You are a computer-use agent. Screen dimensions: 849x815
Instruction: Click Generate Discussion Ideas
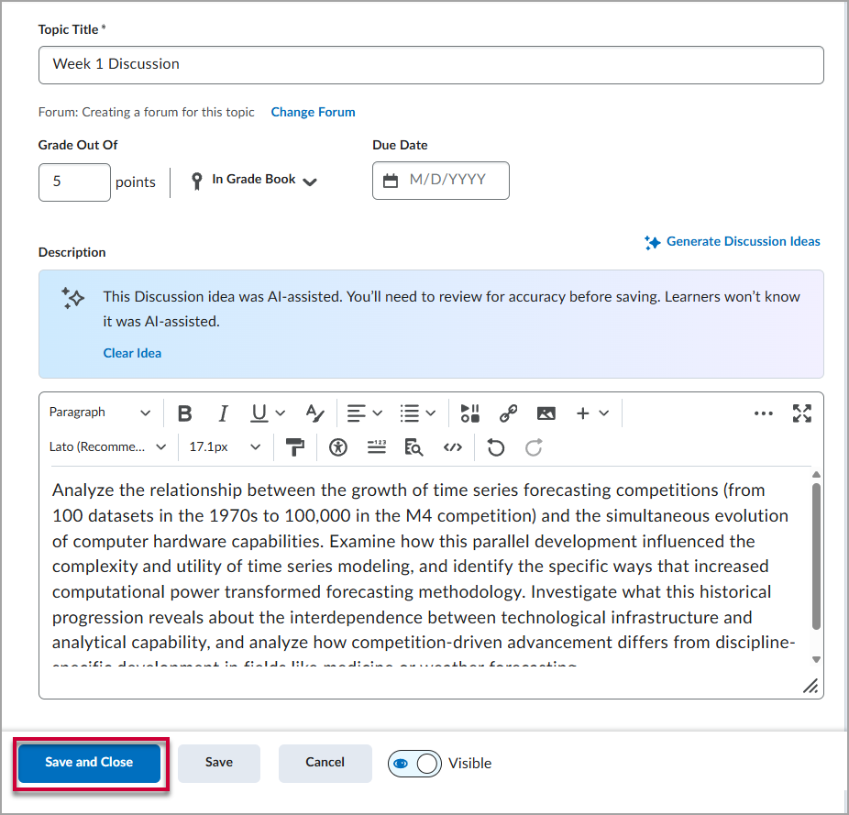pyautogui.click(x=732, y=241)
